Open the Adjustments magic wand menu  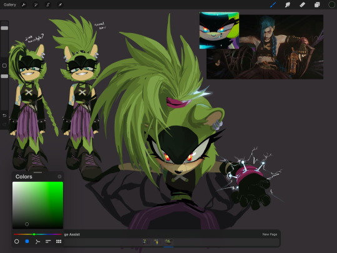[x=36, y=5]
